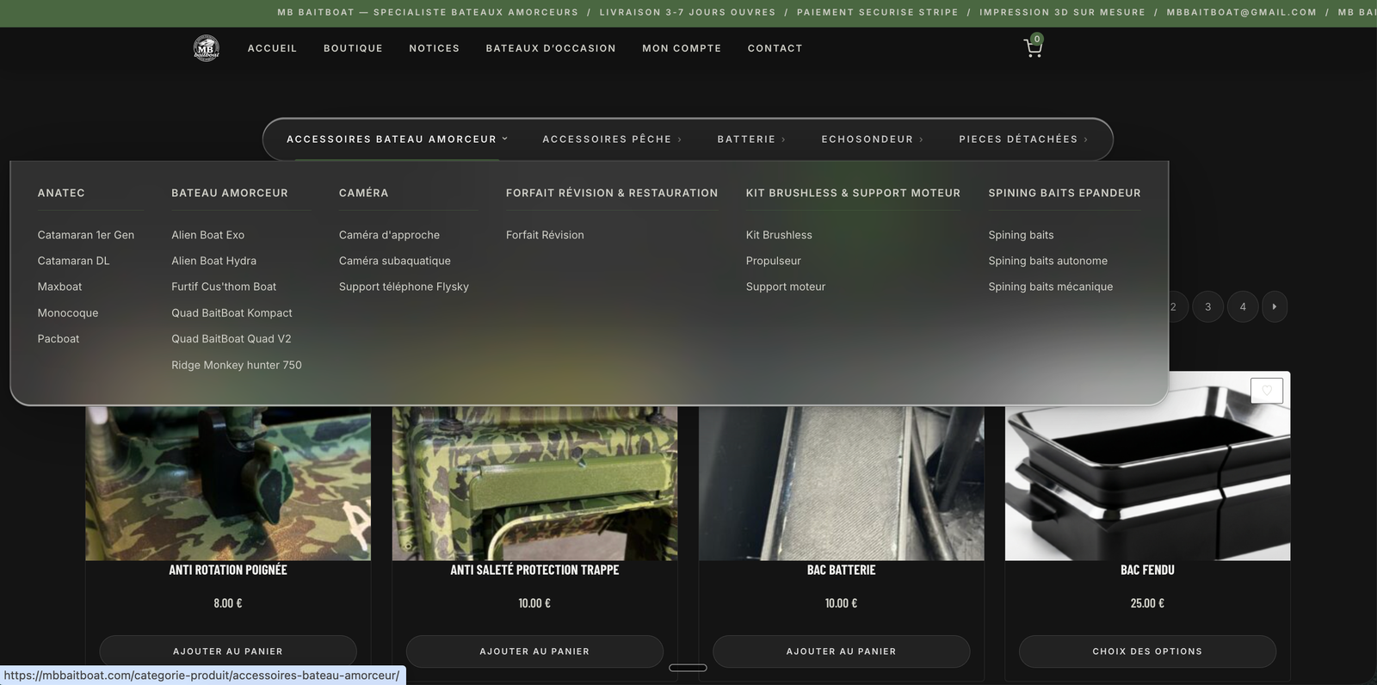
Task: Select Caméra d'approche link
Action: [x=389, y=235]
